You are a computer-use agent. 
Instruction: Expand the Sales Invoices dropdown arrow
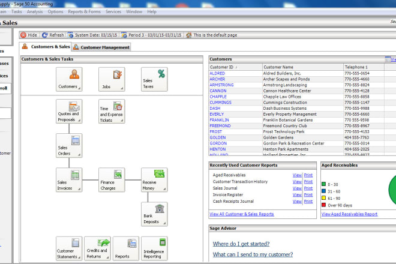(x=79, y=189)
